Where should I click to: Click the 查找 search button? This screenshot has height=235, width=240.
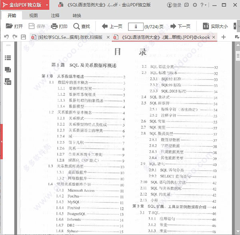[x=82, y=26]
